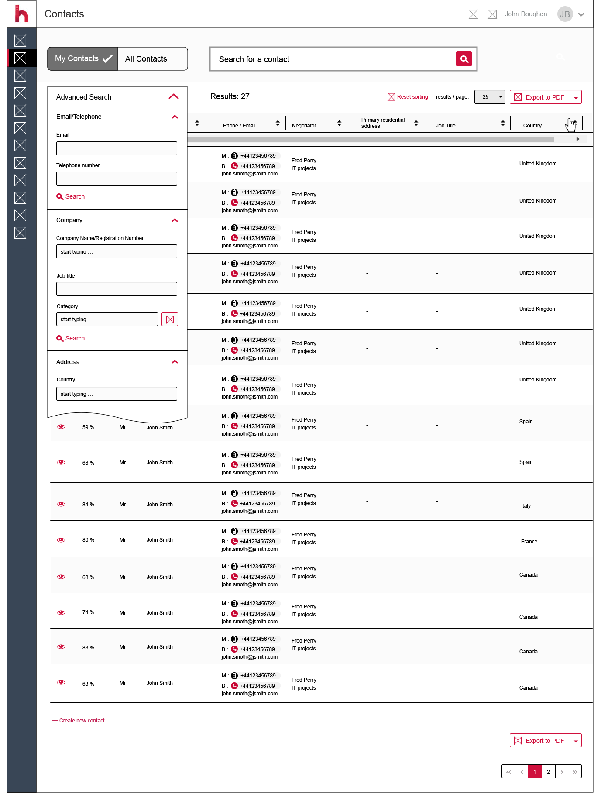Click the second placeholder icon next to John Boughen
This screenshot has height=804, width=611.
(492, 14)
